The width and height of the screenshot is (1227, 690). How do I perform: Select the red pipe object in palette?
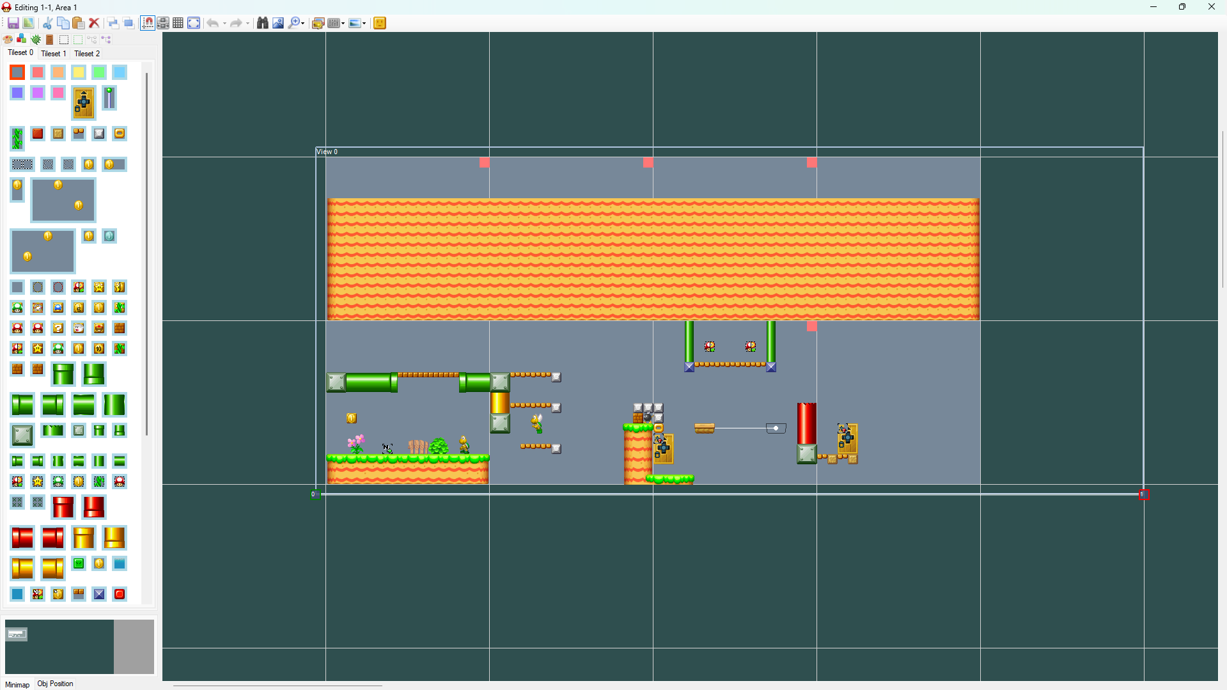(63, 507)
